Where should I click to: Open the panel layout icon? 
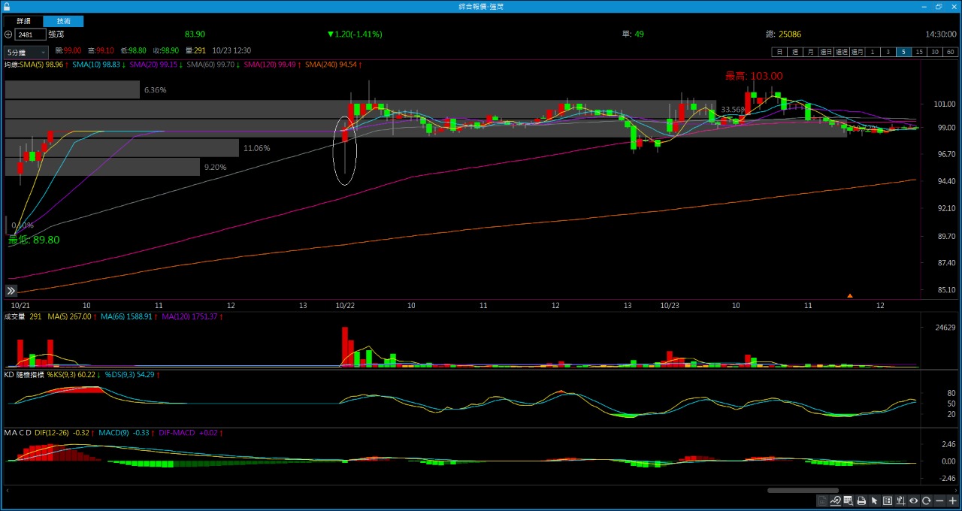click(888, 501)
